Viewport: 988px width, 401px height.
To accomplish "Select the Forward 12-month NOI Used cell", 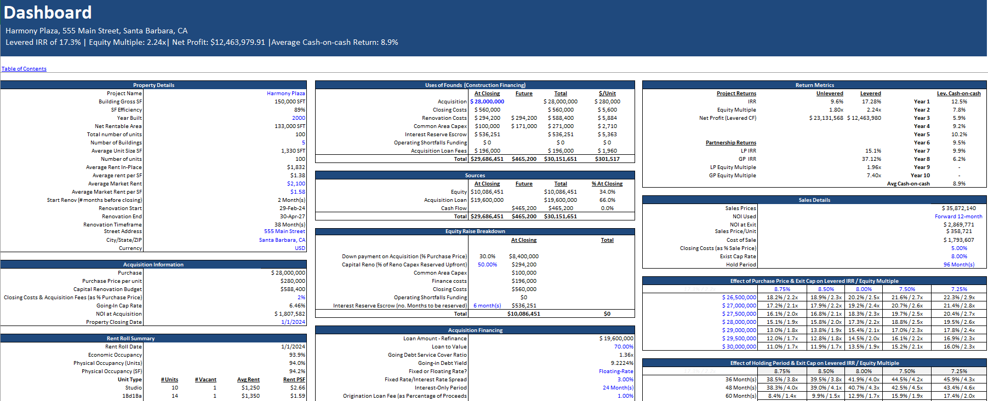I will tap(958, 217).
